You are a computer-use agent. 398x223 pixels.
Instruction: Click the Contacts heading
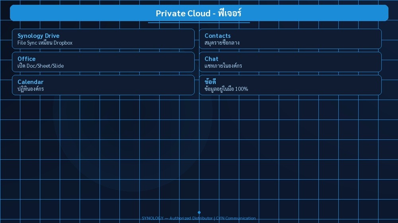click(218, 36)
